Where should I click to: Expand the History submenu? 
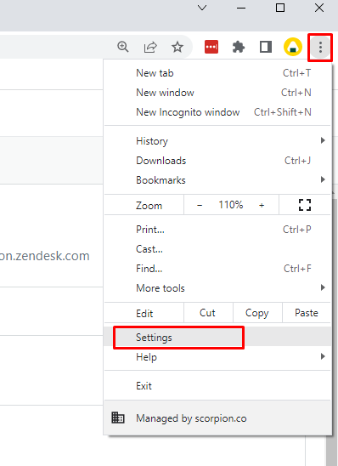point(217,141)
